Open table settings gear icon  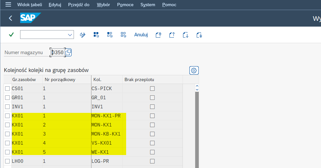(x=194, y=70)
